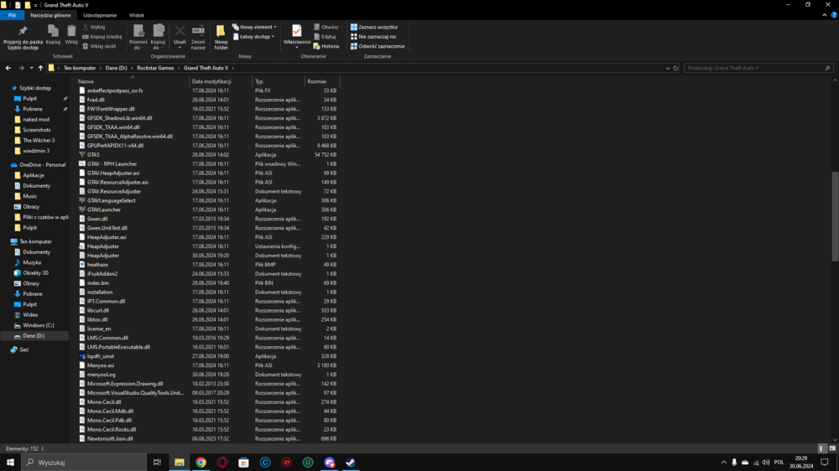Switch to the details view icon
This screenshot has width=839, height=471.
(821, 448)
